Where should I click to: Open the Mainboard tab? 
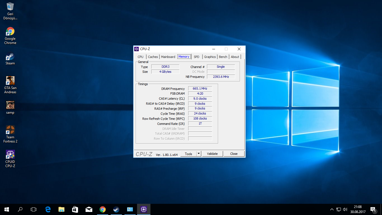pyautogui.click(x=168, y=57)
